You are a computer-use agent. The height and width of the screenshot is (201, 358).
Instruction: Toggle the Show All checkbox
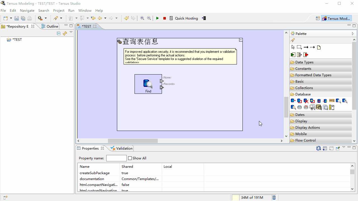[x=130, y=158]
